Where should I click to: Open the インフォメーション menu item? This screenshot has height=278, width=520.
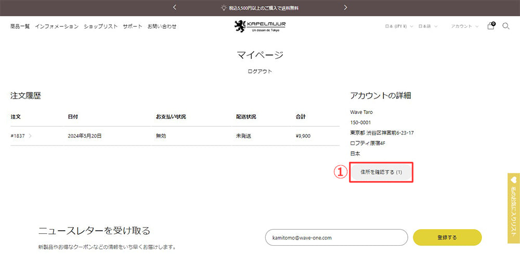(57, 27)
